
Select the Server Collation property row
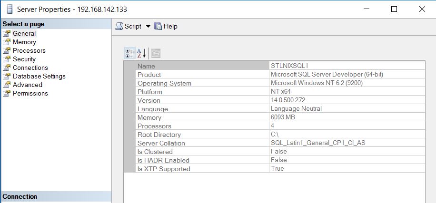coord(161,143)
